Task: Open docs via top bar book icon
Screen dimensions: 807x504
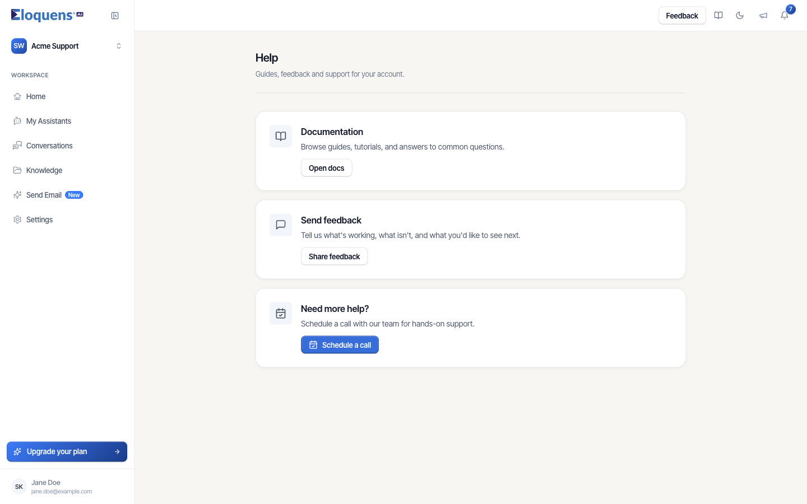Action: 718,16
